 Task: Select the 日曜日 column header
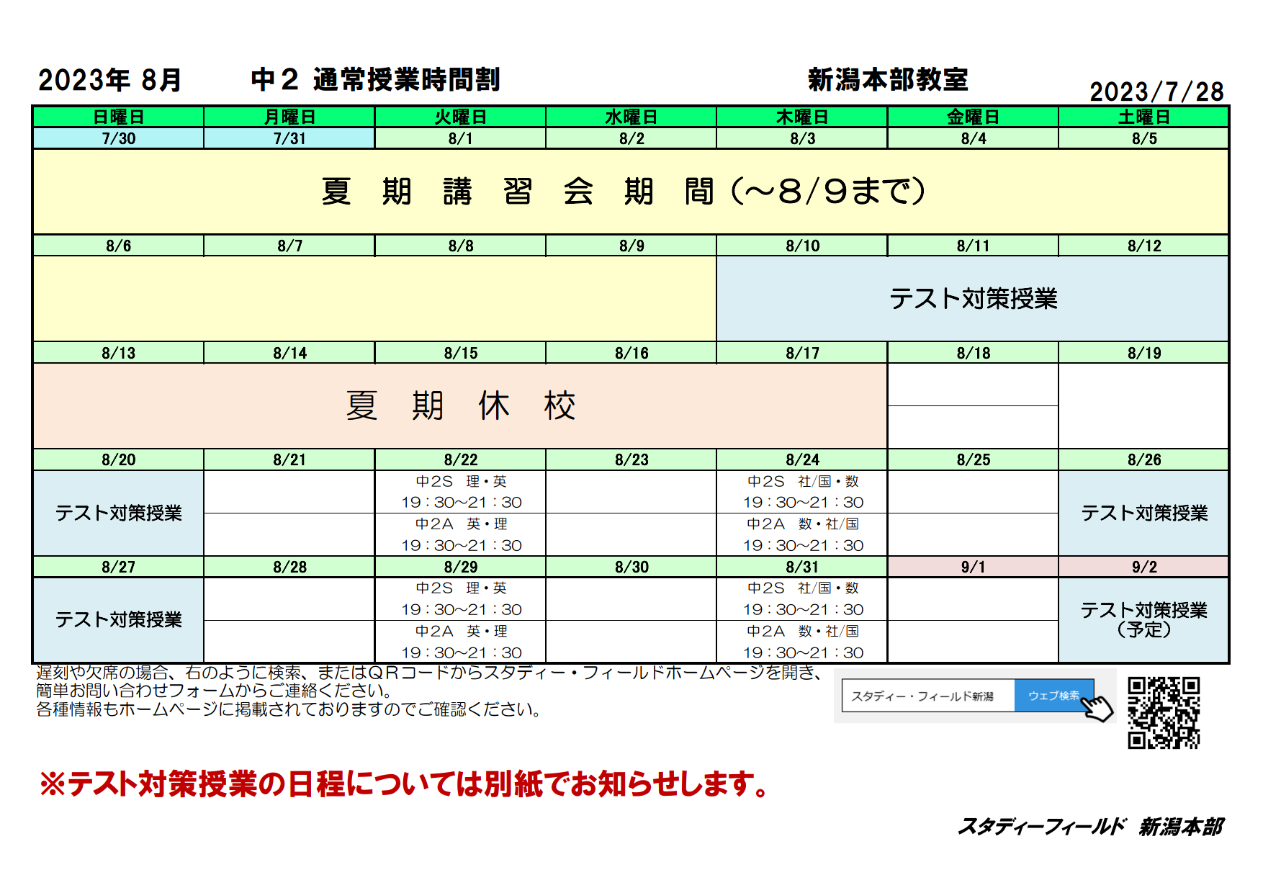pyautogui.click(x=119, y=117)
